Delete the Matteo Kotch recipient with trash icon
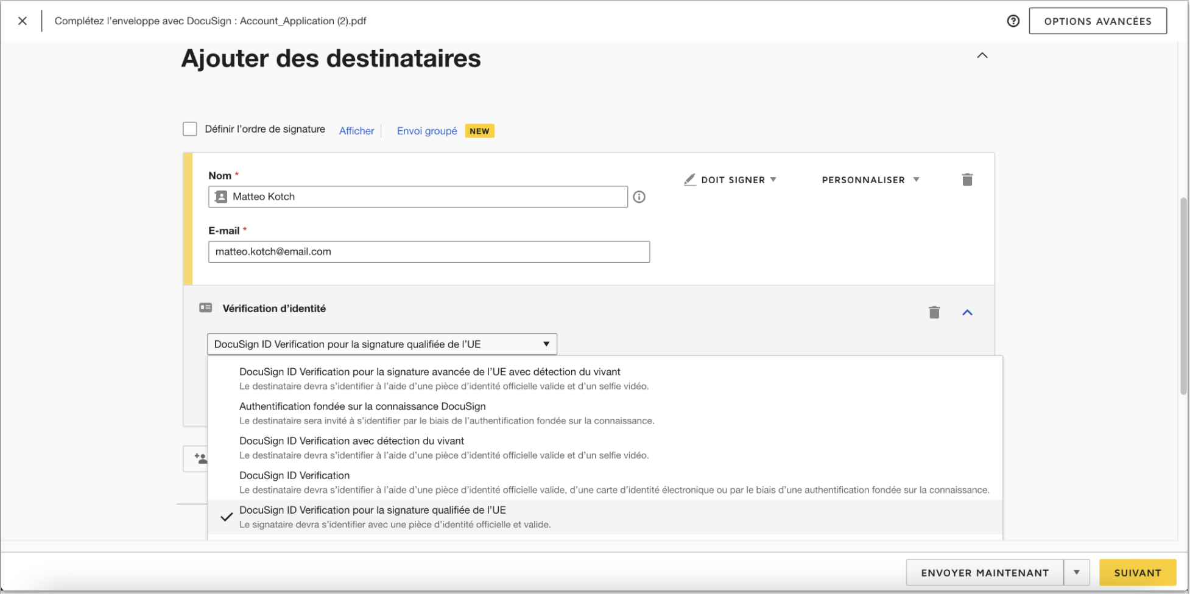The width and height of the screenshot is (1190, 594). [967, 180]
